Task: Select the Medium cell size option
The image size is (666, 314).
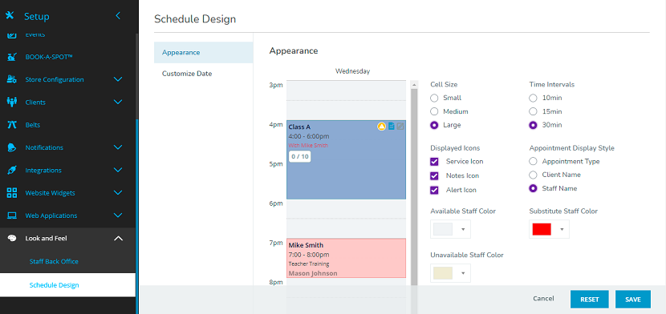Action: tap(434, 111)
